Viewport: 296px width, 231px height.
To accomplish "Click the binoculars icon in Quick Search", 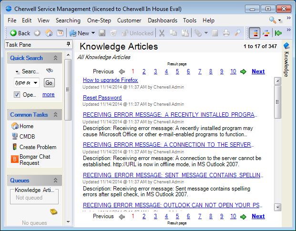I will [x=49, y=71].
